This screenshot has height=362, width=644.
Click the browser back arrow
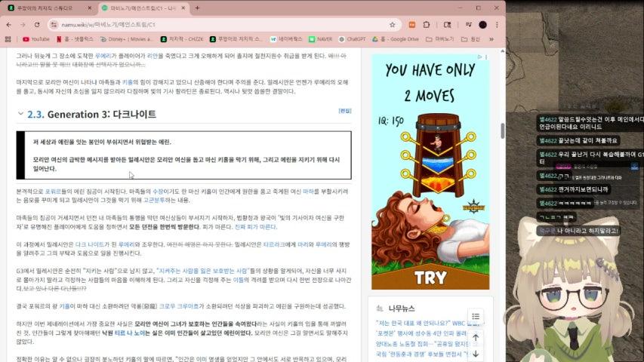click(9, 25)
